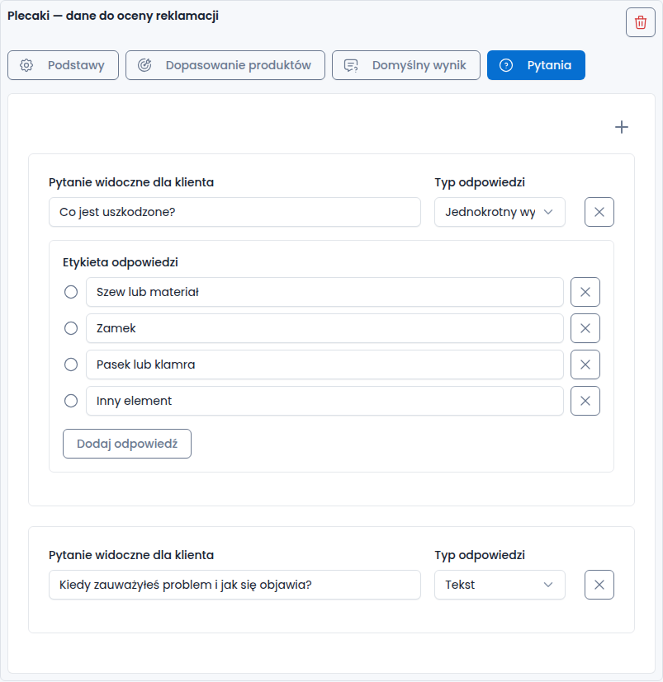Remove the 'Szew lub materiał' answer

(585, 292)
